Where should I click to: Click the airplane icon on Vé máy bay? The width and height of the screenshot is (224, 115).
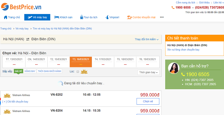30,17
